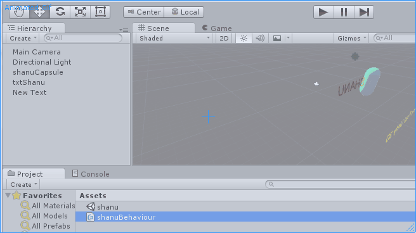Open All Models saved search

coord(44,216)
